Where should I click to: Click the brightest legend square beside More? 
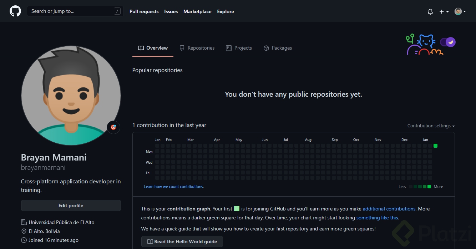pyautogui.click(x=429, y=187)
